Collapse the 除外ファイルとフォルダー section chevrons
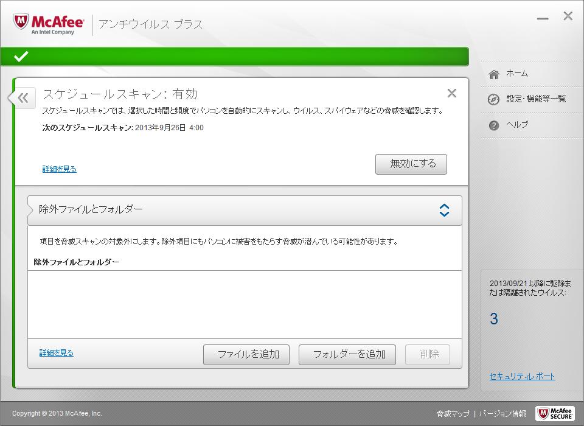Screen dimensions: 584x426 pyautogui.click(x=444, y=210)
